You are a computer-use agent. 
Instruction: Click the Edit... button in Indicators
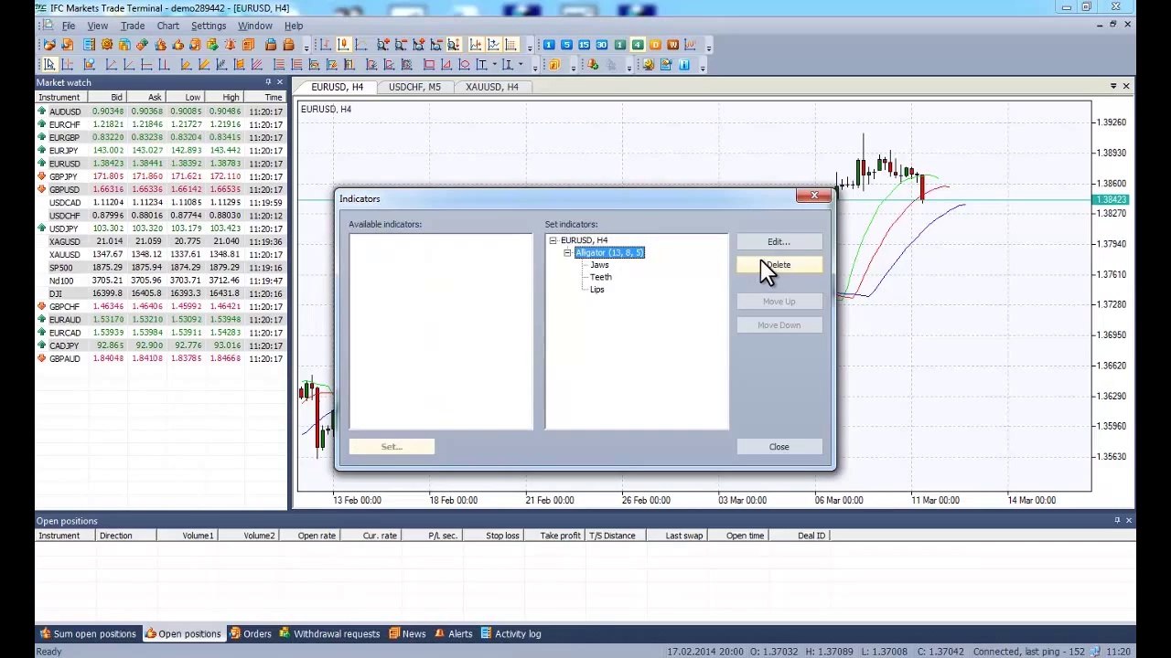click(779, 241)
